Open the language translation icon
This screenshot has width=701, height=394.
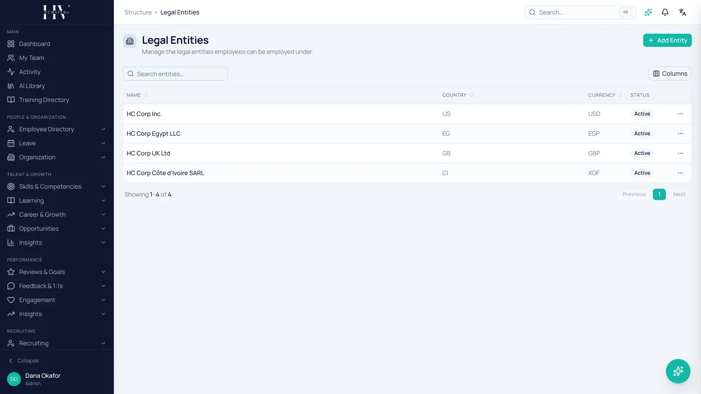(683, 12)
